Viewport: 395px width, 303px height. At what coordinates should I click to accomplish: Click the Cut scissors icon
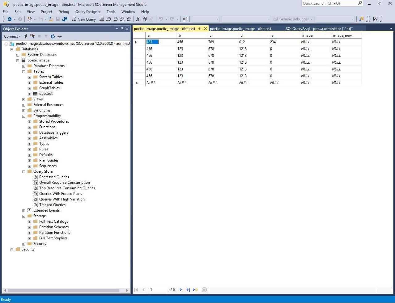click(x=138, y=19)
